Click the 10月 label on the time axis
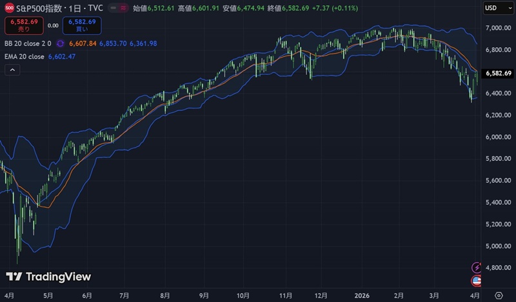 coord(243,294)
